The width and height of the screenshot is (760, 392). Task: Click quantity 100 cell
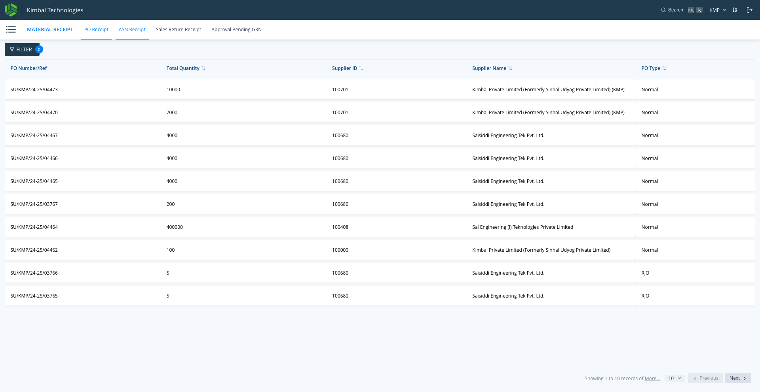click(171, 250)
